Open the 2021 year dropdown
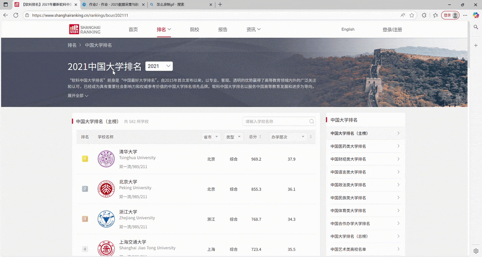482x257 pixels. [x=159, y=66]
